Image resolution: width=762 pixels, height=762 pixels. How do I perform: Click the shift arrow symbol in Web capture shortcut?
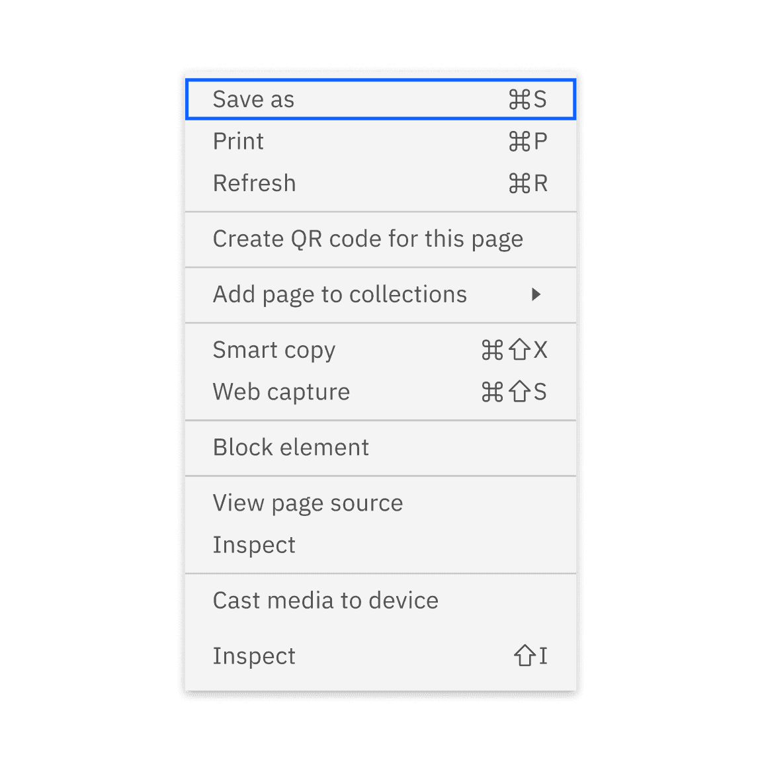519,392
